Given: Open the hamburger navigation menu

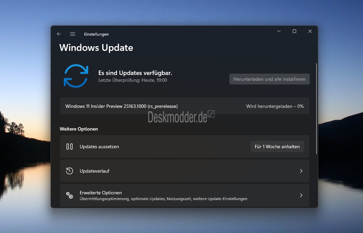Looking at the screenshot, I should click(73, 34).
